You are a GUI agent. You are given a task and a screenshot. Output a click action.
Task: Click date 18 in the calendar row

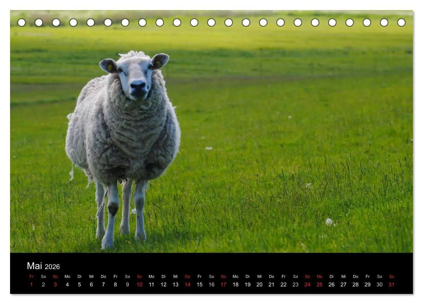coord(235,285)
